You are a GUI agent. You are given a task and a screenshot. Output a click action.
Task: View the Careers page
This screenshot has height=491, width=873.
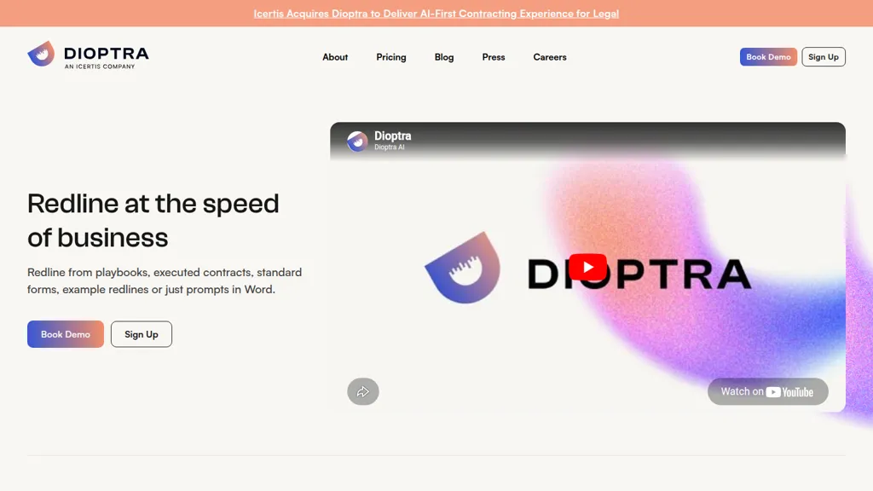coord(550,57)
